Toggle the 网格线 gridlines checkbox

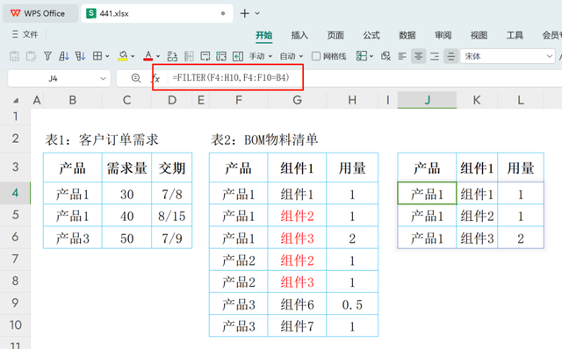316,56
